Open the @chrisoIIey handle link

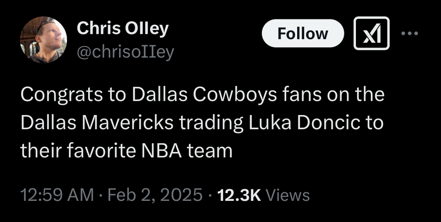(x=126, y=52)
